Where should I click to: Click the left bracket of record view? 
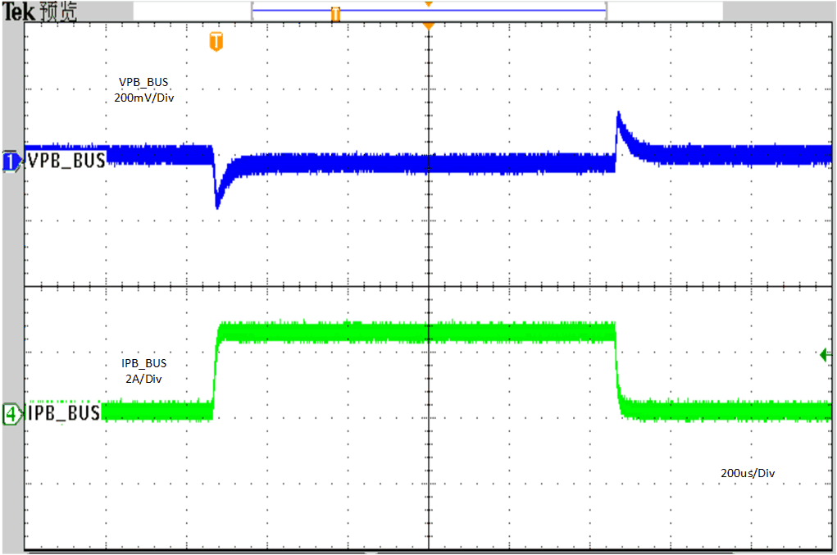tap(254, 11)
